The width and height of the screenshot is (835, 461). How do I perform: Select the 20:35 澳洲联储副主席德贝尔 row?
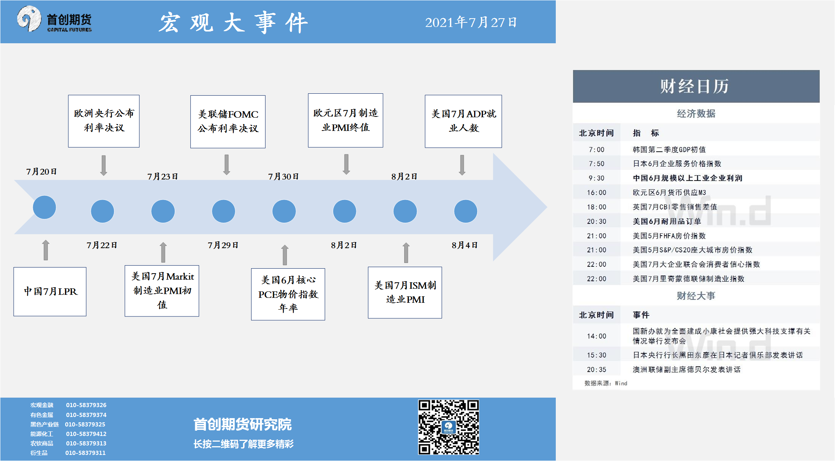tap(696, 369)
